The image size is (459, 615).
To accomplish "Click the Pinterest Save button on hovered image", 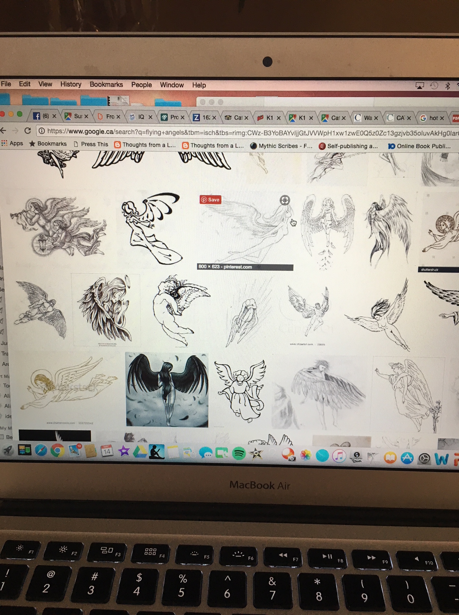I will [x=210, y=200].
